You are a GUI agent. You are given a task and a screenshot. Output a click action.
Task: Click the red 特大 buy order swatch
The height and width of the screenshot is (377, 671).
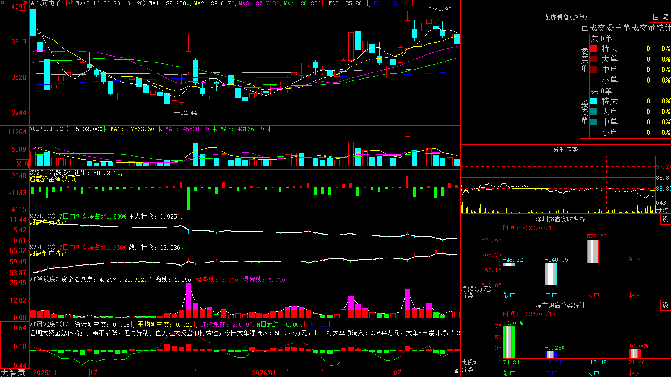click(x=594, y=49)
